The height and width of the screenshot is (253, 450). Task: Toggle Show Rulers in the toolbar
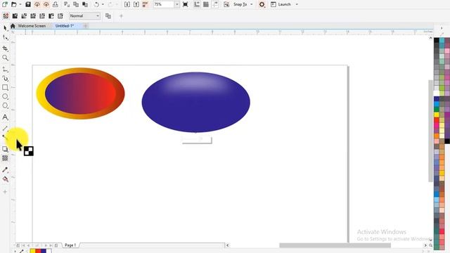pos(197,4)
